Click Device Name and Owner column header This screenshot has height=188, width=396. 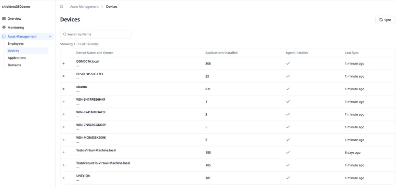(x=94, y=53)
